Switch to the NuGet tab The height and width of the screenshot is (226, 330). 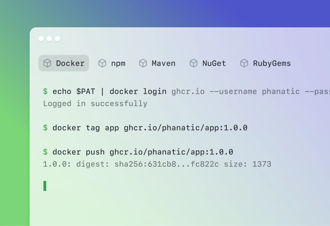coord(208,63)
